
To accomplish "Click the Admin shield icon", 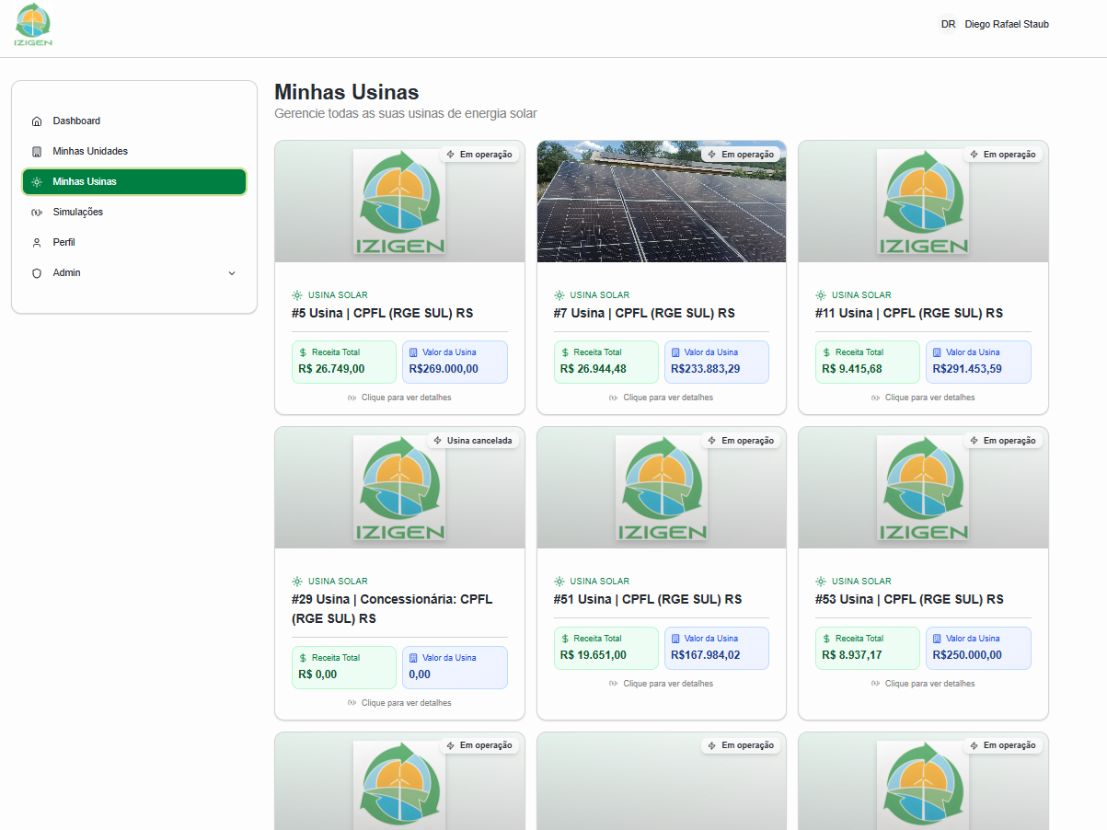I will click(37, 273).
